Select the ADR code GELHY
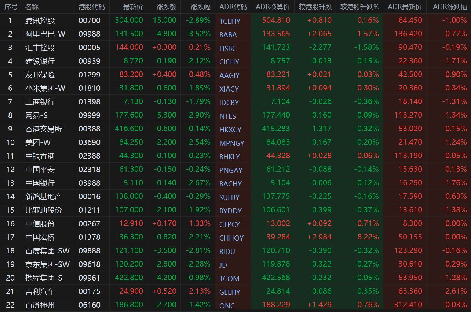The width and height of the screenshot is (471, 312). (230, 292)
